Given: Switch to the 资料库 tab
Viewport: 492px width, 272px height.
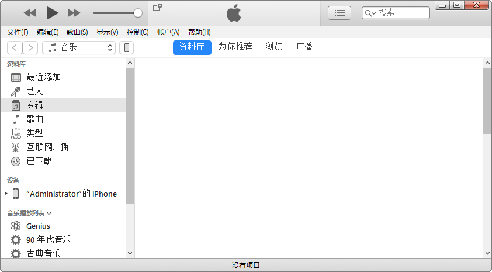Looking at the screenshot, I should [x=192, y=47].
